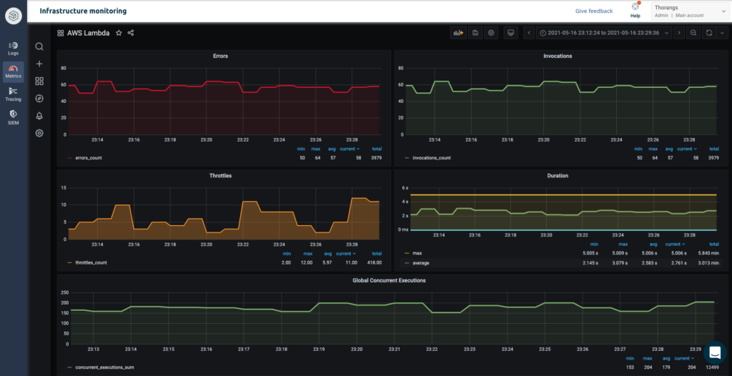The image size is (732, 376).
Task: Share the AWS Lambda dashboard
Action: pos(131,33)
